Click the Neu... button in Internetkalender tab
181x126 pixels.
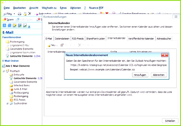(x=53, y=45)
